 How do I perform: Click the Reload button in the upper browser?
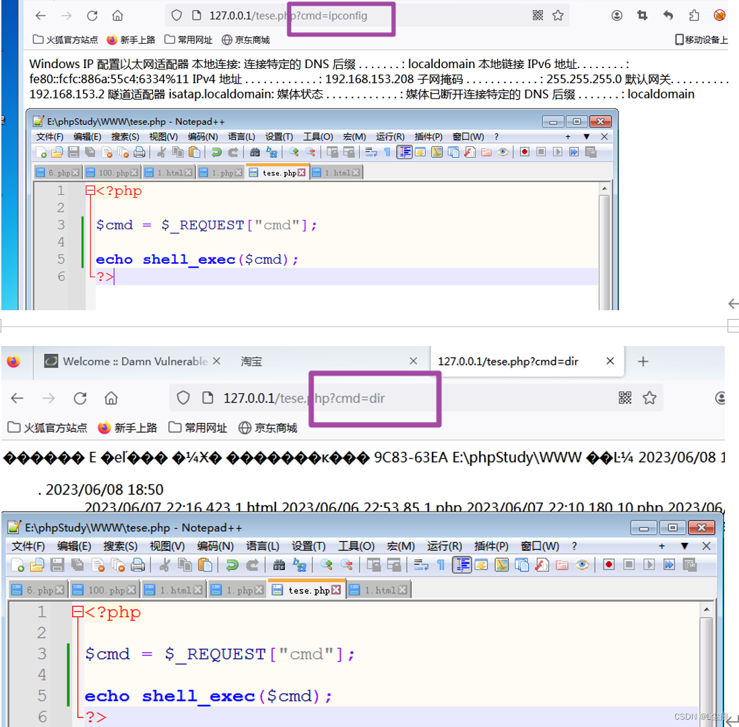[92, 16]
